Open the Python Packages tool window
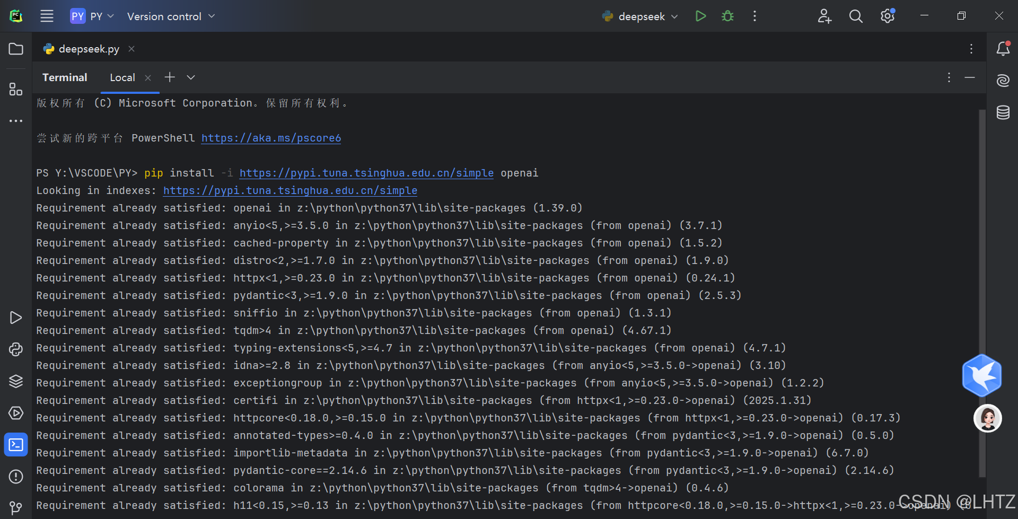The width and height of the screenshot is (1018, 519). click(15, 381)
